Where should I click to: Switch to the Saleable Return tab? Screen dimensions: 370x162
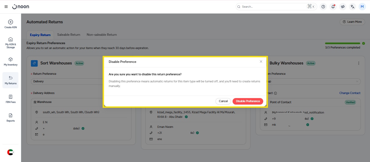click(x=69, y=35)
